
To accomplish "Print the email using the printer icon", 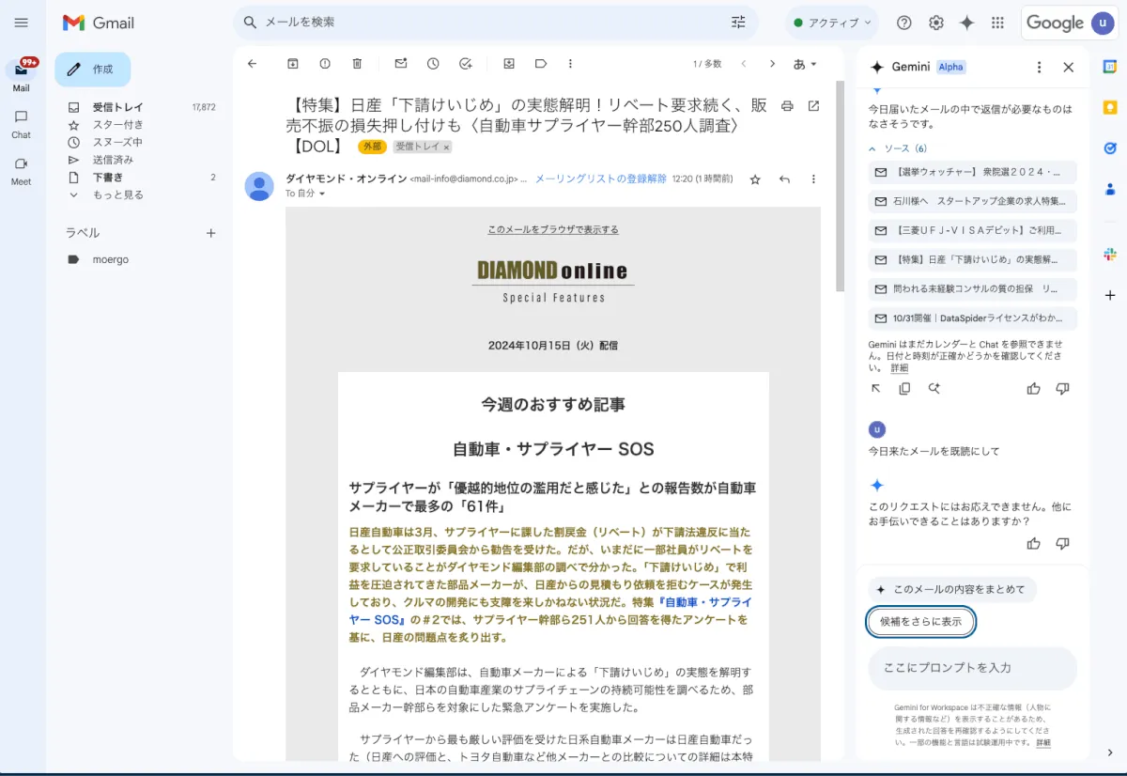I will pos(787,105).
